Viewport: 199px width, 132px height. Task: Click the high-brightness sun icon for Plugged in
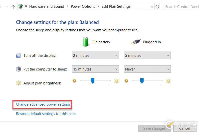tap(168, 81)
